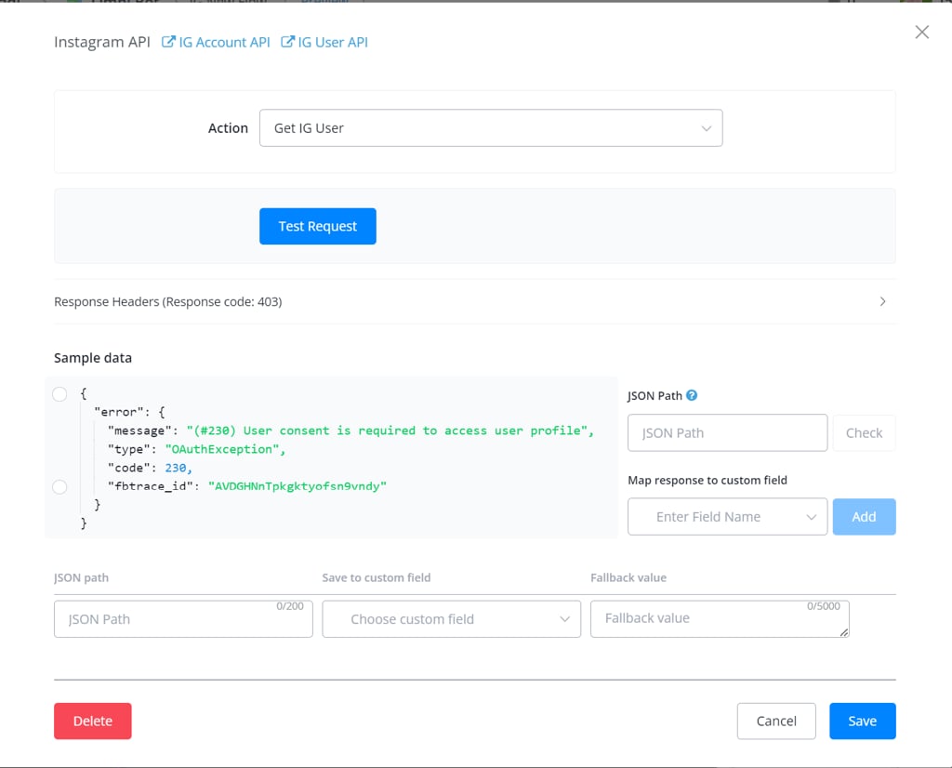Viewport: 952px width, 768px height.
Task: Open the Action dropdown showing Get IG User
Action: (x=491, y=128)
